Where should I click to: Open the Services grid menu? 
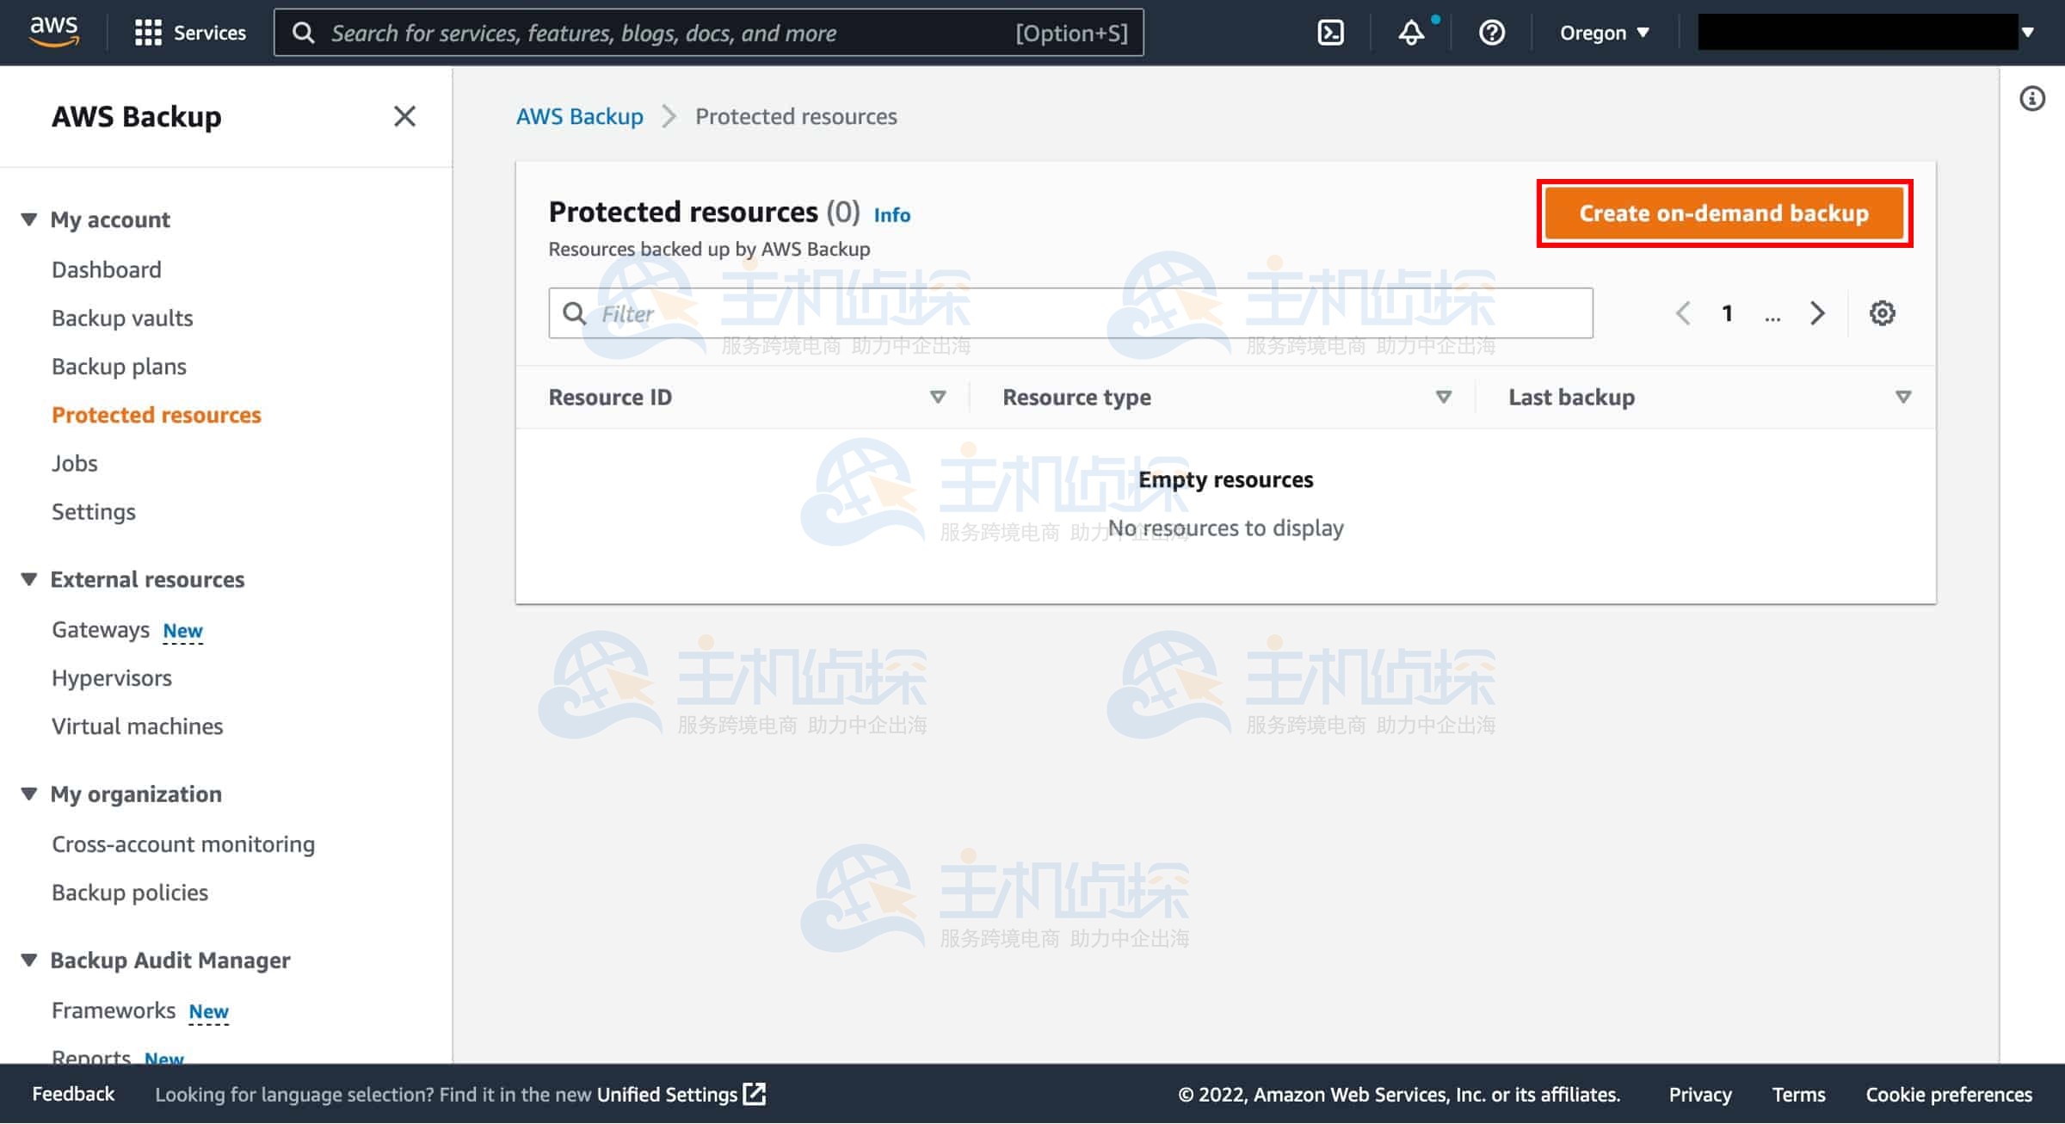[x=190, y=33]
